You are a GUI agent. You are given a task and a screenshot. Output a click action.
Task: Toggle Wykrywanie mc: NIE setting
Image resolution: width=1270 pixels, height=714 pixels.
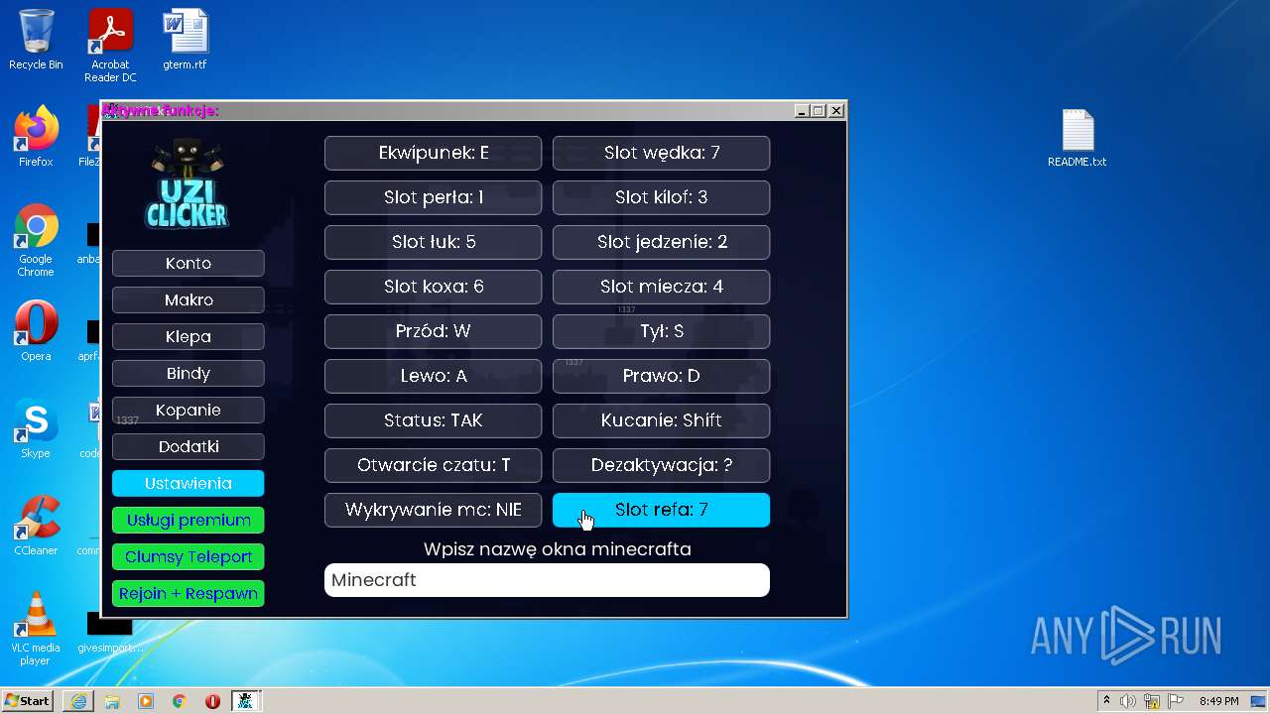click(434, 510)
